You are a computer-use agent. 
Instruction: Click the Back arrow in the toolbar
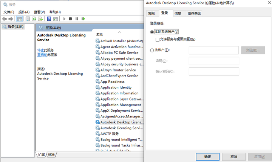point(4,19)
